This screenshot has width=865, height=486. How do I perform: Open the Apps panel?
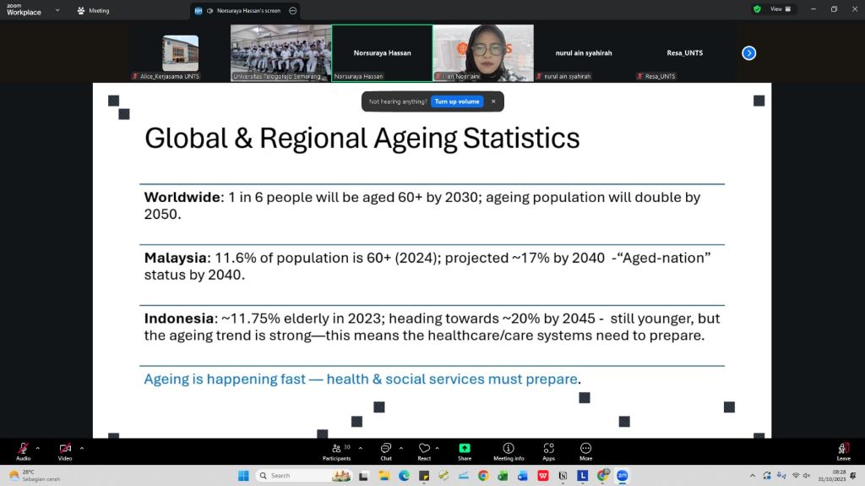(548, 449)
